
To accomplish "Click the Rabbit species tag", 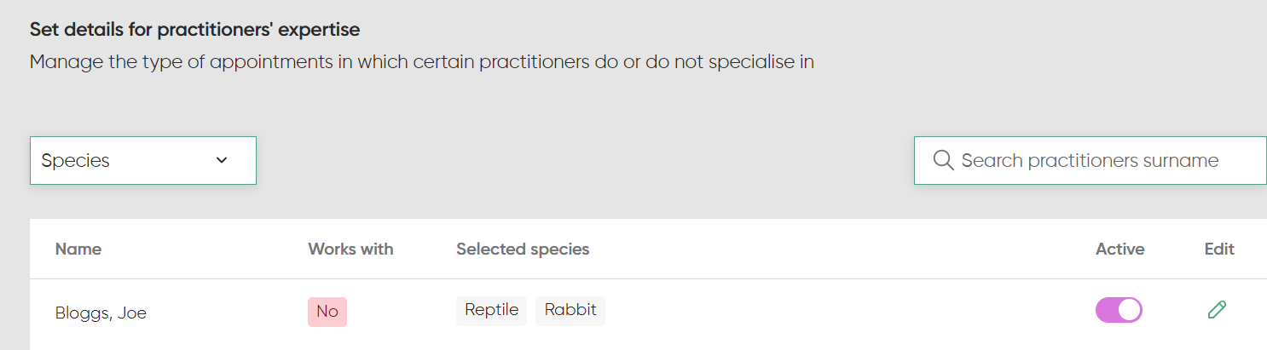I will (570, 310).
